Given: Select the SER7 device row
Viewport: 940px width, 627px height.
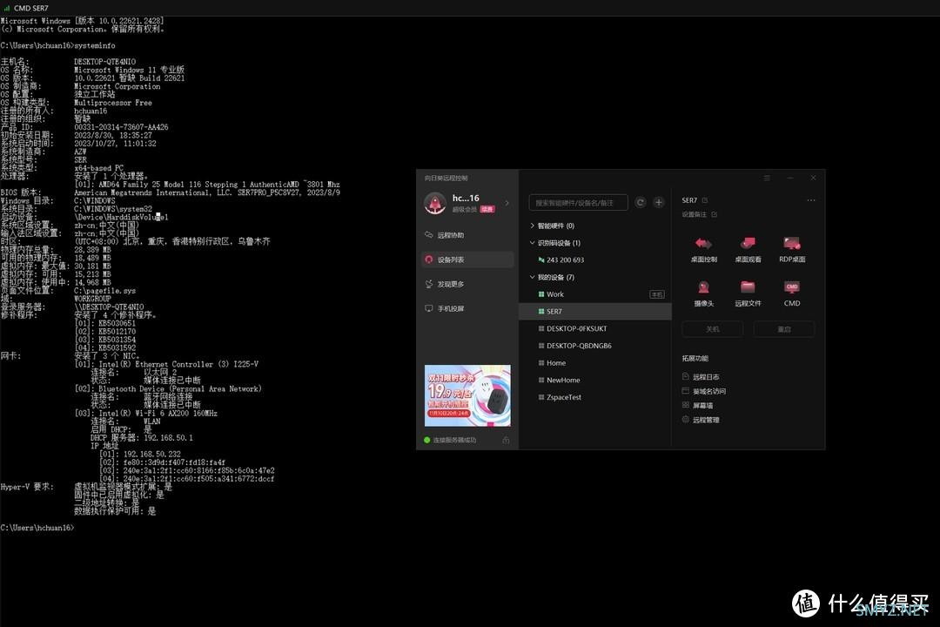Looking at the screenshot, I should pyautogui.click(x=594, y=312).
